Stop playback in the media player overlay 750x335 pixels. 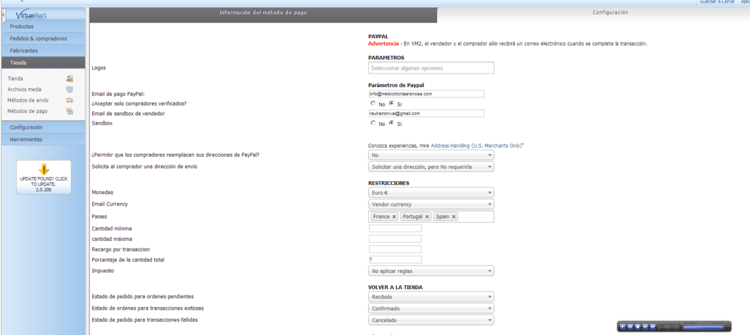pos(637,326)
